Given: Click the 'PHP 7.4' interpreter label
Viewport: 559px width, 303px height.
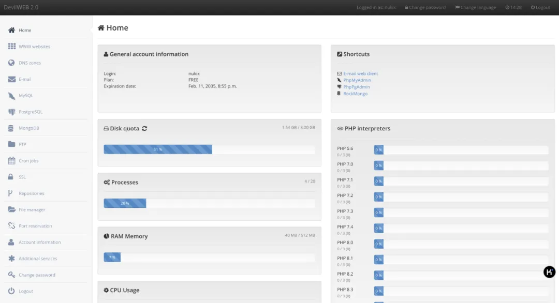Looking at the screenshot, I should click(345, 227).
